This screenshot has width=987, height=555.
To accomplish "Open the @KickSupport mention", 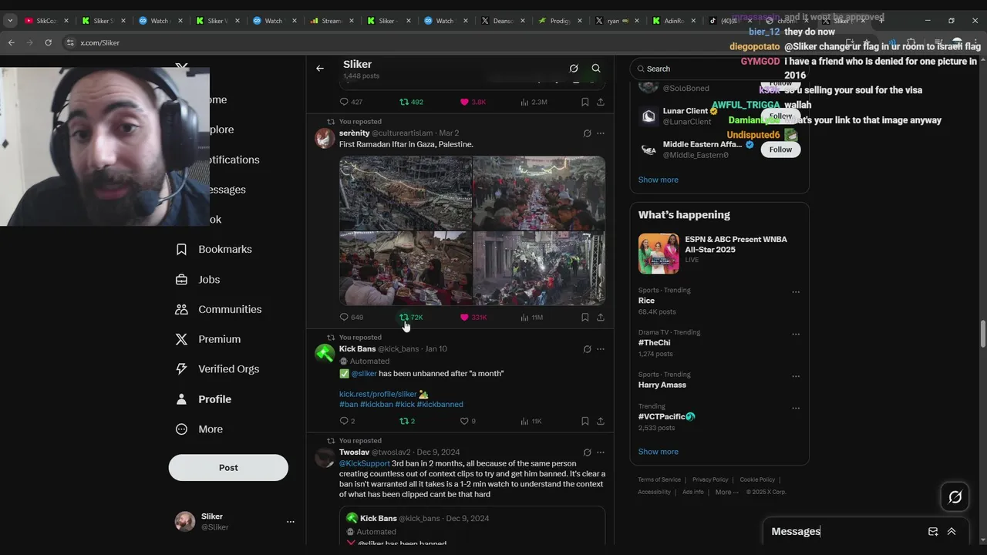I will pyautogui.click(x=365, y=463).
